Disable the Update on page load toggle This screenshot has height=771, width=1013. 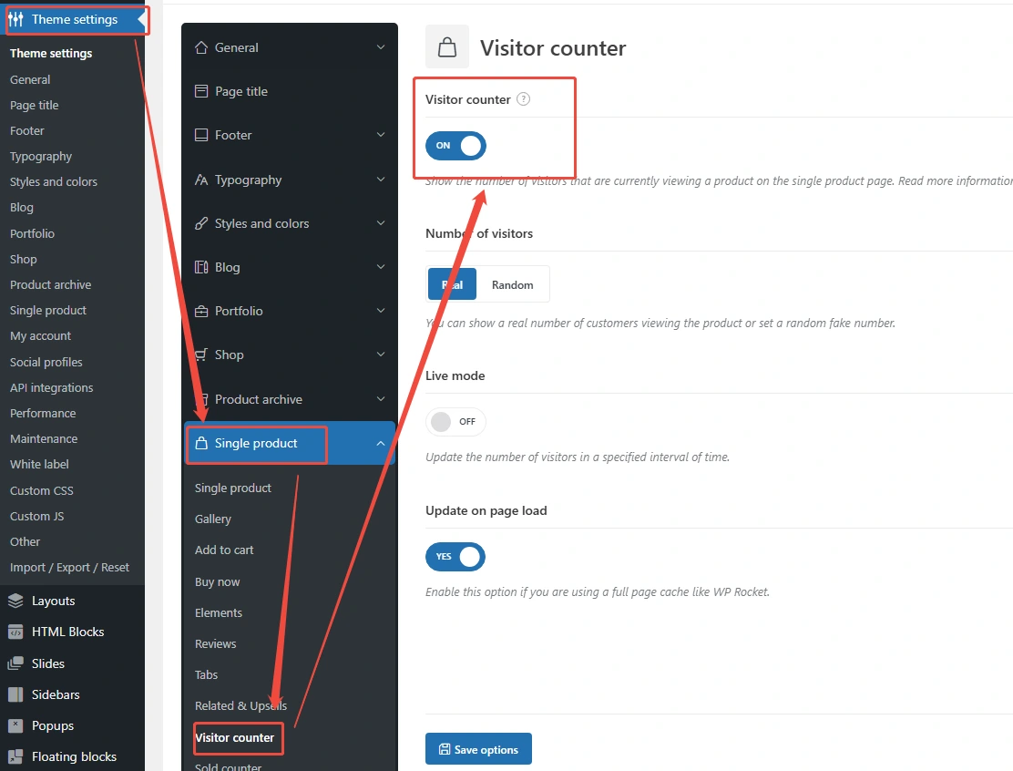click(455, 556)
